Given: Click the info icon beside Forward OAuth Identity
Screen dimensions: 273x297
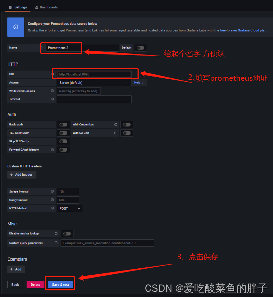Looking at the screenshot, I should (x=52, y=150).
